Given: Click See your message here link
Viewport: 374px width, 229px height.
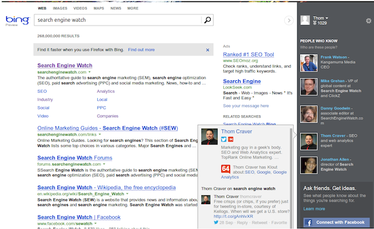Looking at the screenshot, I should click(246, 106).
